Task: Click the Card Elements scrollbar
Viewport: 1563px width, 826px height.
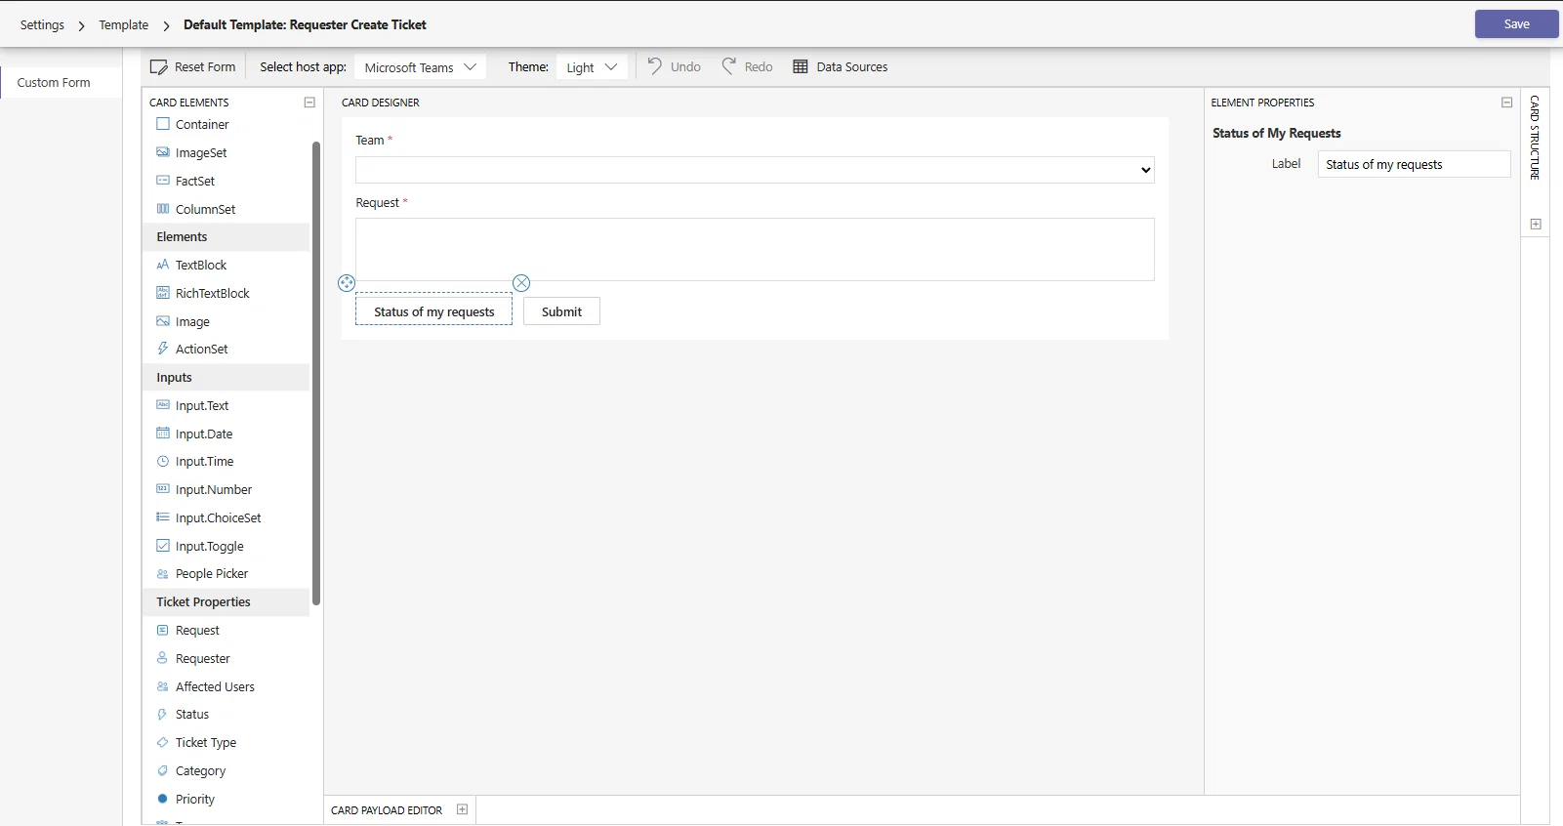Action: [316, 373]
